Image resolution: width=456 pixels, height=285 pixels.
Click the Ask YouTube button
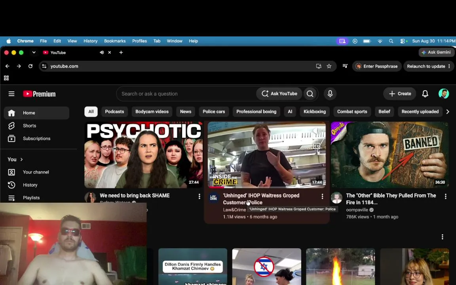point(279,94)
